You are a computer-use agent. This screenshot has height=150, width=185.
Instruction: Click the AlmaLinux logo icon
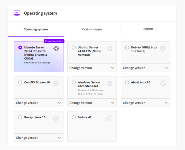coord(163,83)
